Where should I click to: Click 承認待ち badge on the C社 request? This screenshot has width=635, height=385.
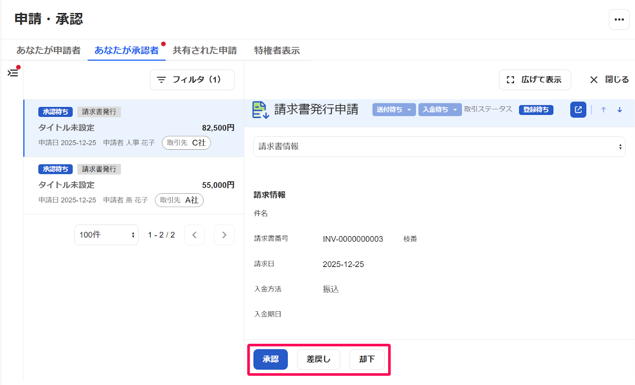pyautogui.click(x=56, y=112)
